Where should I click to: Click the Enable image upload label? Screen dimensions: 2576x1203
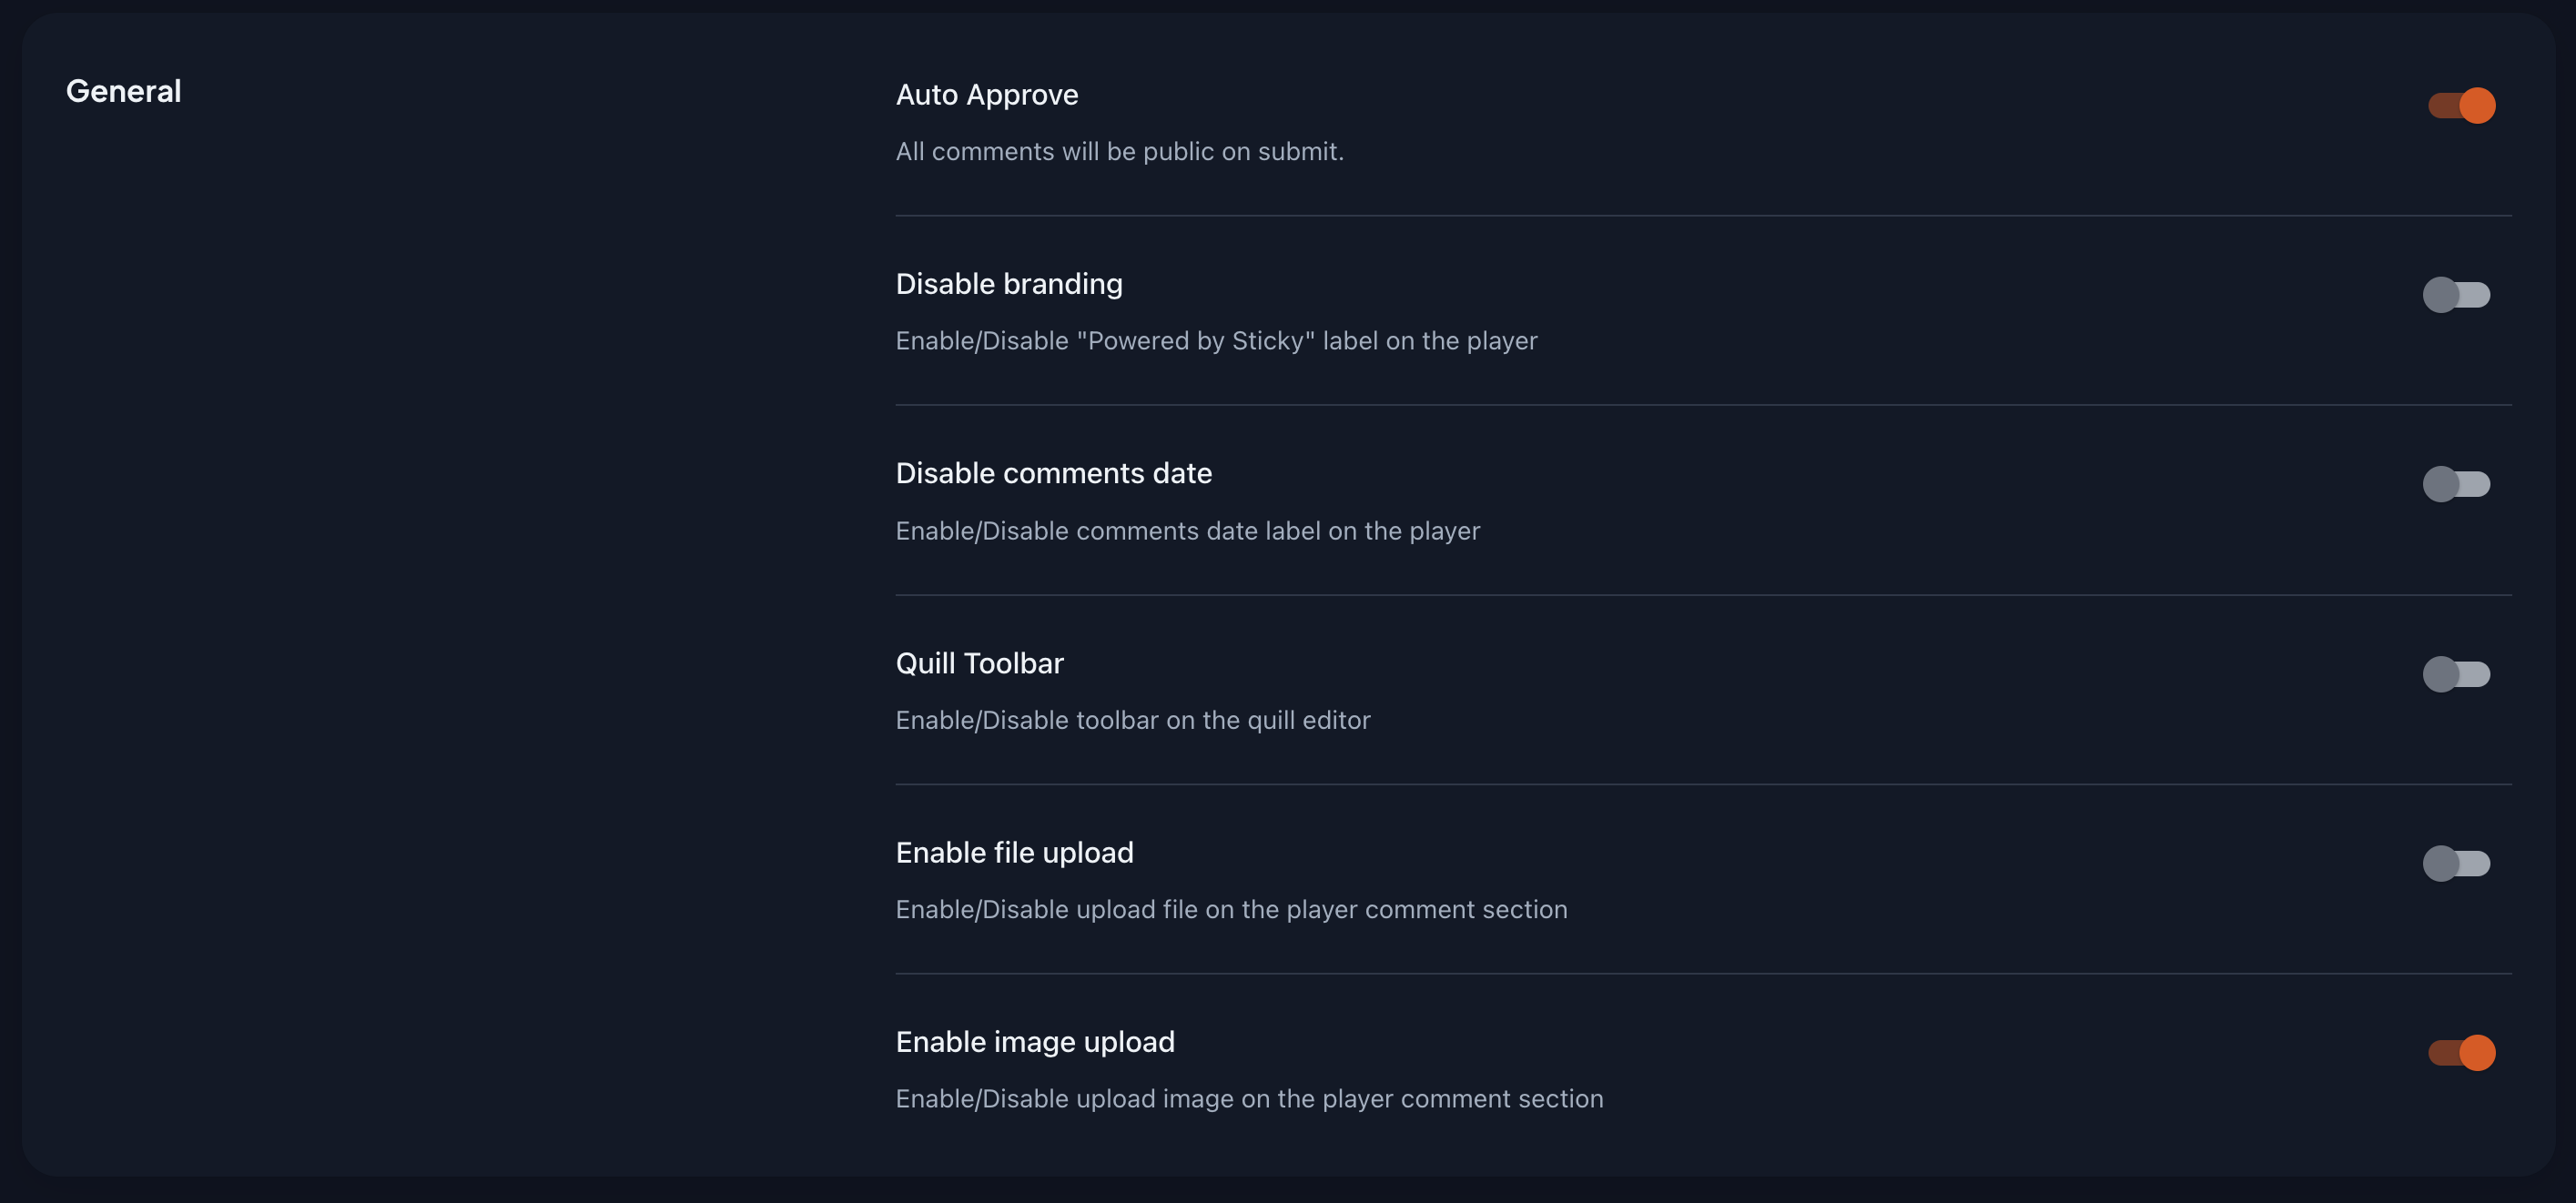(1035, 1041)
